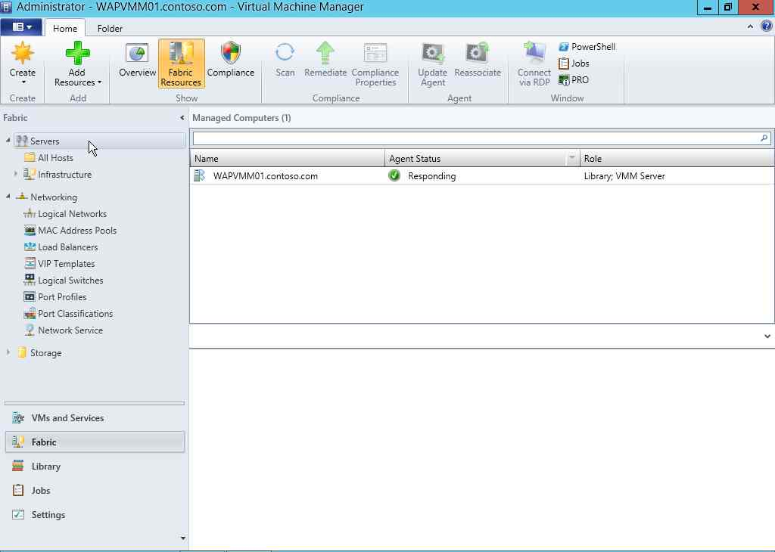Viewport: 775px width, 552px height.
Task: Select All Hosts folder
Action: coord(49,158)
